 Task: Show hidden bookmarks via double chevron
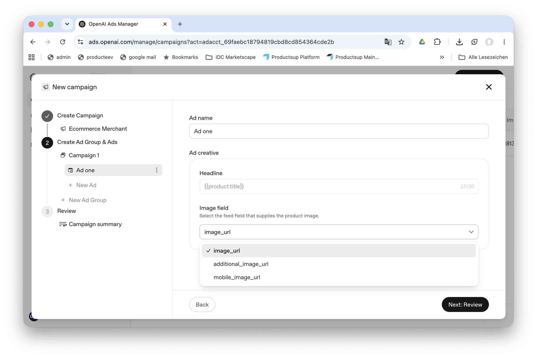[442, 57]
